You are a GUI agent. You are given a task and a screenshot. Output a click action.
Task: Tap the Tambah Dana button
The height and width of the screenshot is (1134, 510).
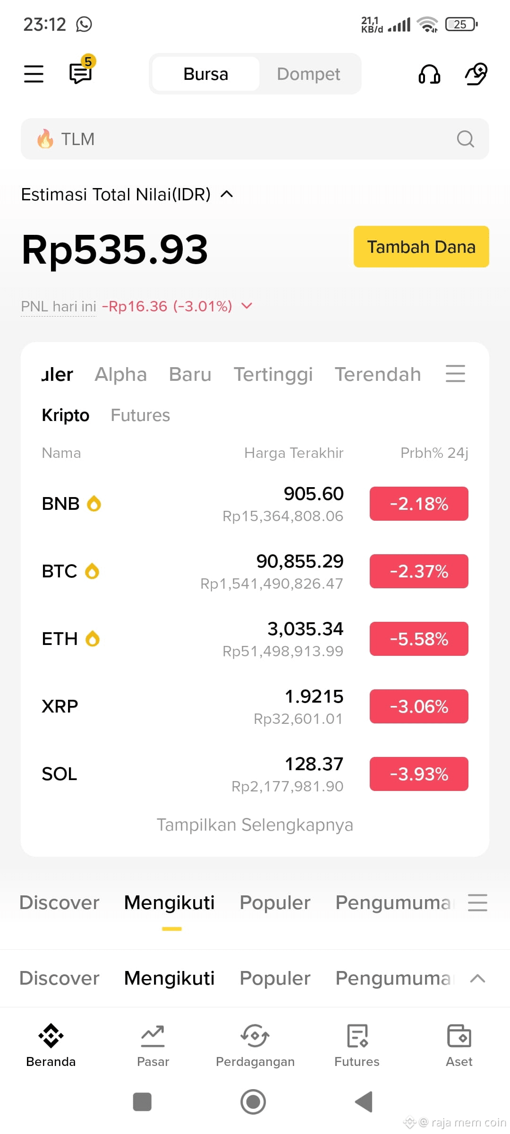tap(421, 247)
